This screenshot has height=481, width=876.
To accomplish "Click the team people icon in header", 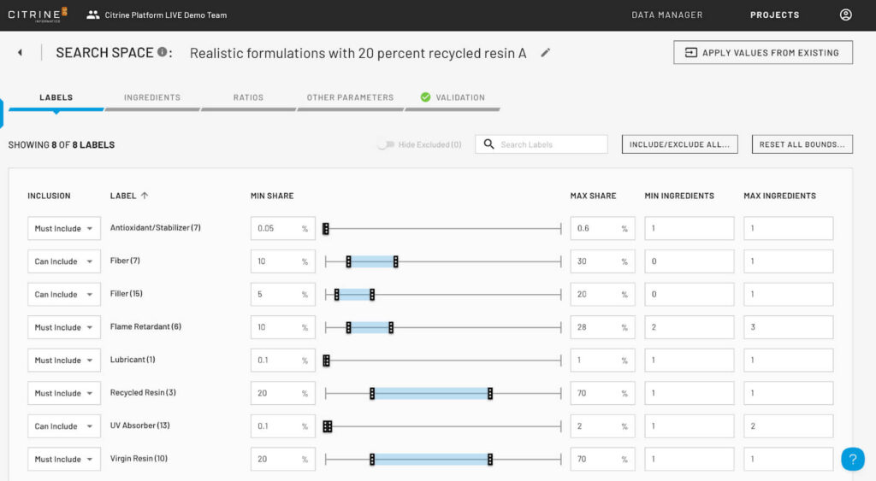I will point(92,15).
